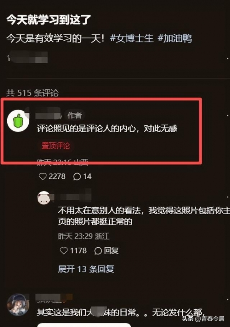Click the 共 515 条评论 comments header
Image resolution: width=230 pixels, height=327 pixels.
(32, 93)
